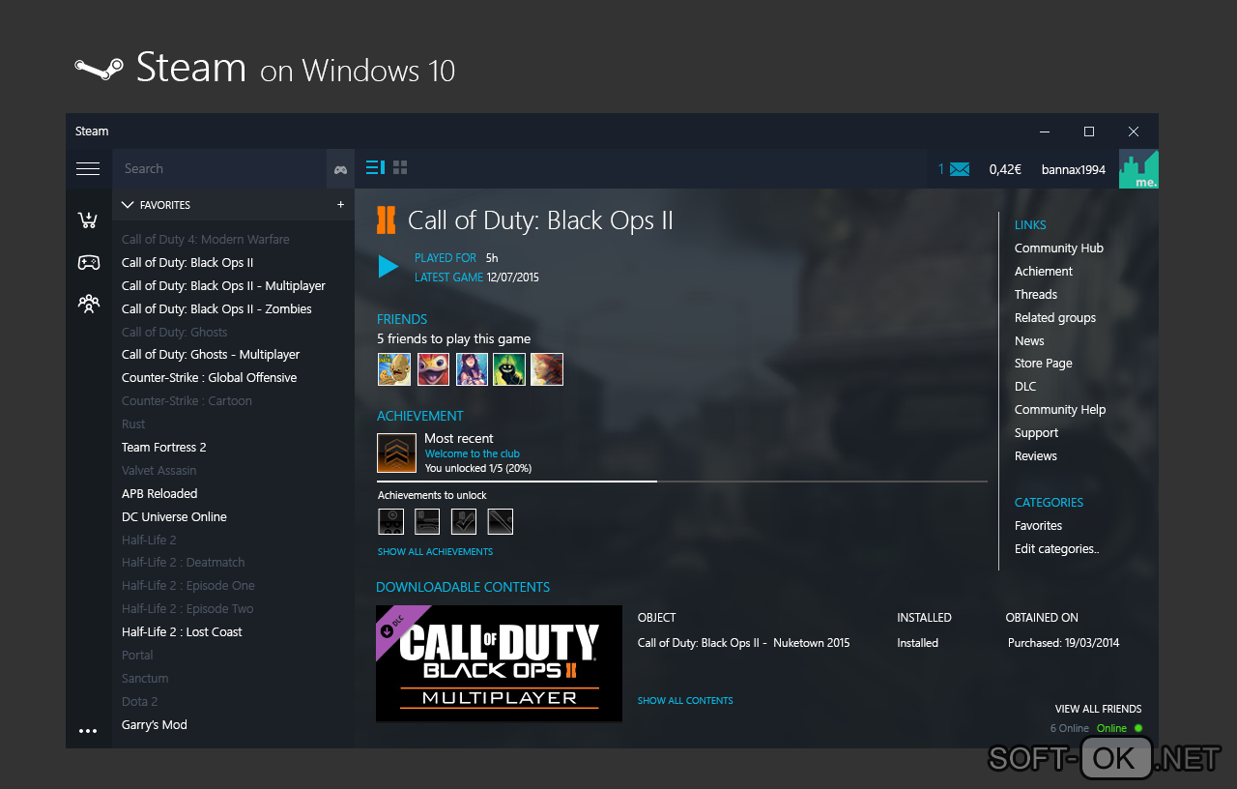Viewport: 1237px width, 789px height.
Task: Open the Threads link
Action: (x=1036, y=295)
